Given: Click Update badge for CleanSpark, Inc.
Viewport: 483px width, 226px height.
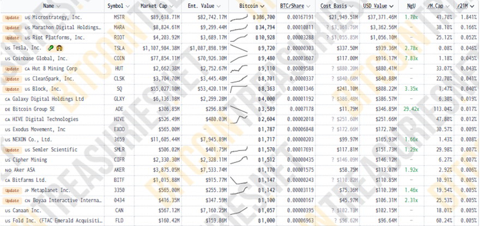Looking at the screenshot, I should 12,79.
